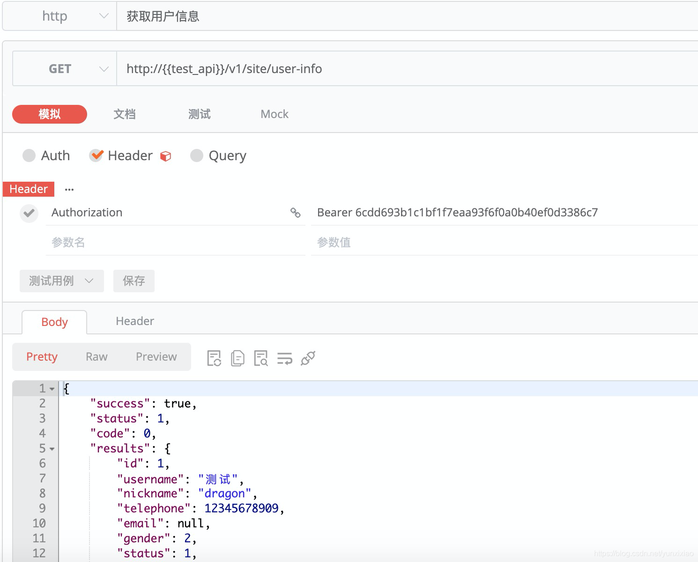The image size is (698, 562).
Task: Select the Query radio option
Action: coord(197,155)
